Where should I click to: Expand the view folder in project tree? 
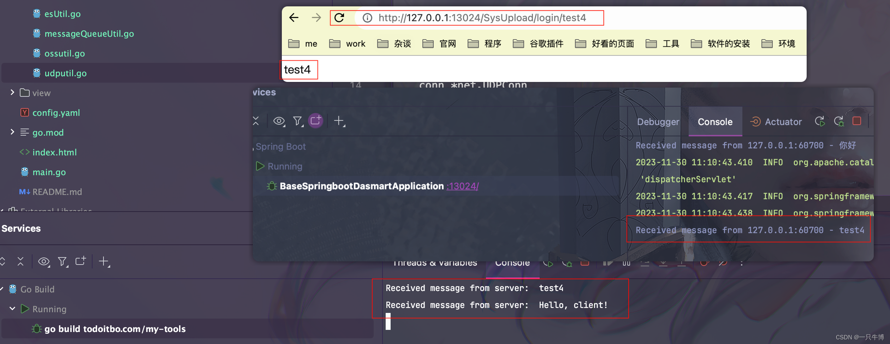click(12, 93)
